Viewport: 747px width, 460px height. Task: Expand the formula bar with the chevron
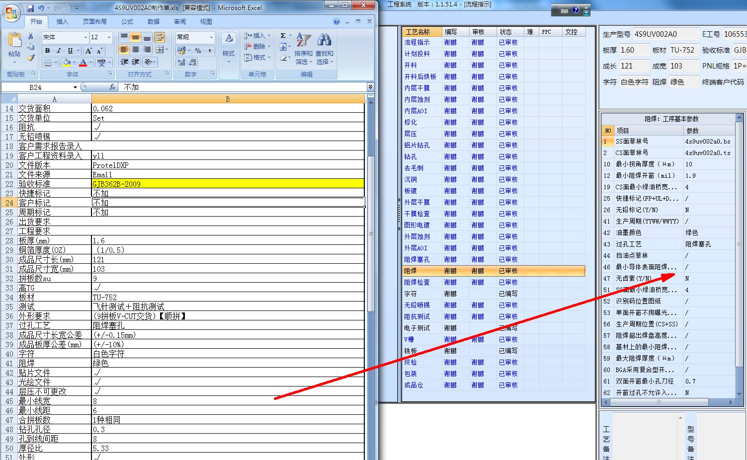(370, 87)
